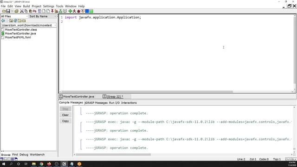Go back with the browse left arrow
This screenshot has width=297, height=167.
tap(3, 20)
